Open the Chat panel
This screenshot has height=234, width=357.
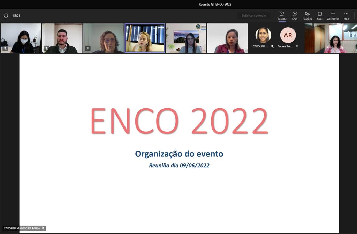point(295,16)
